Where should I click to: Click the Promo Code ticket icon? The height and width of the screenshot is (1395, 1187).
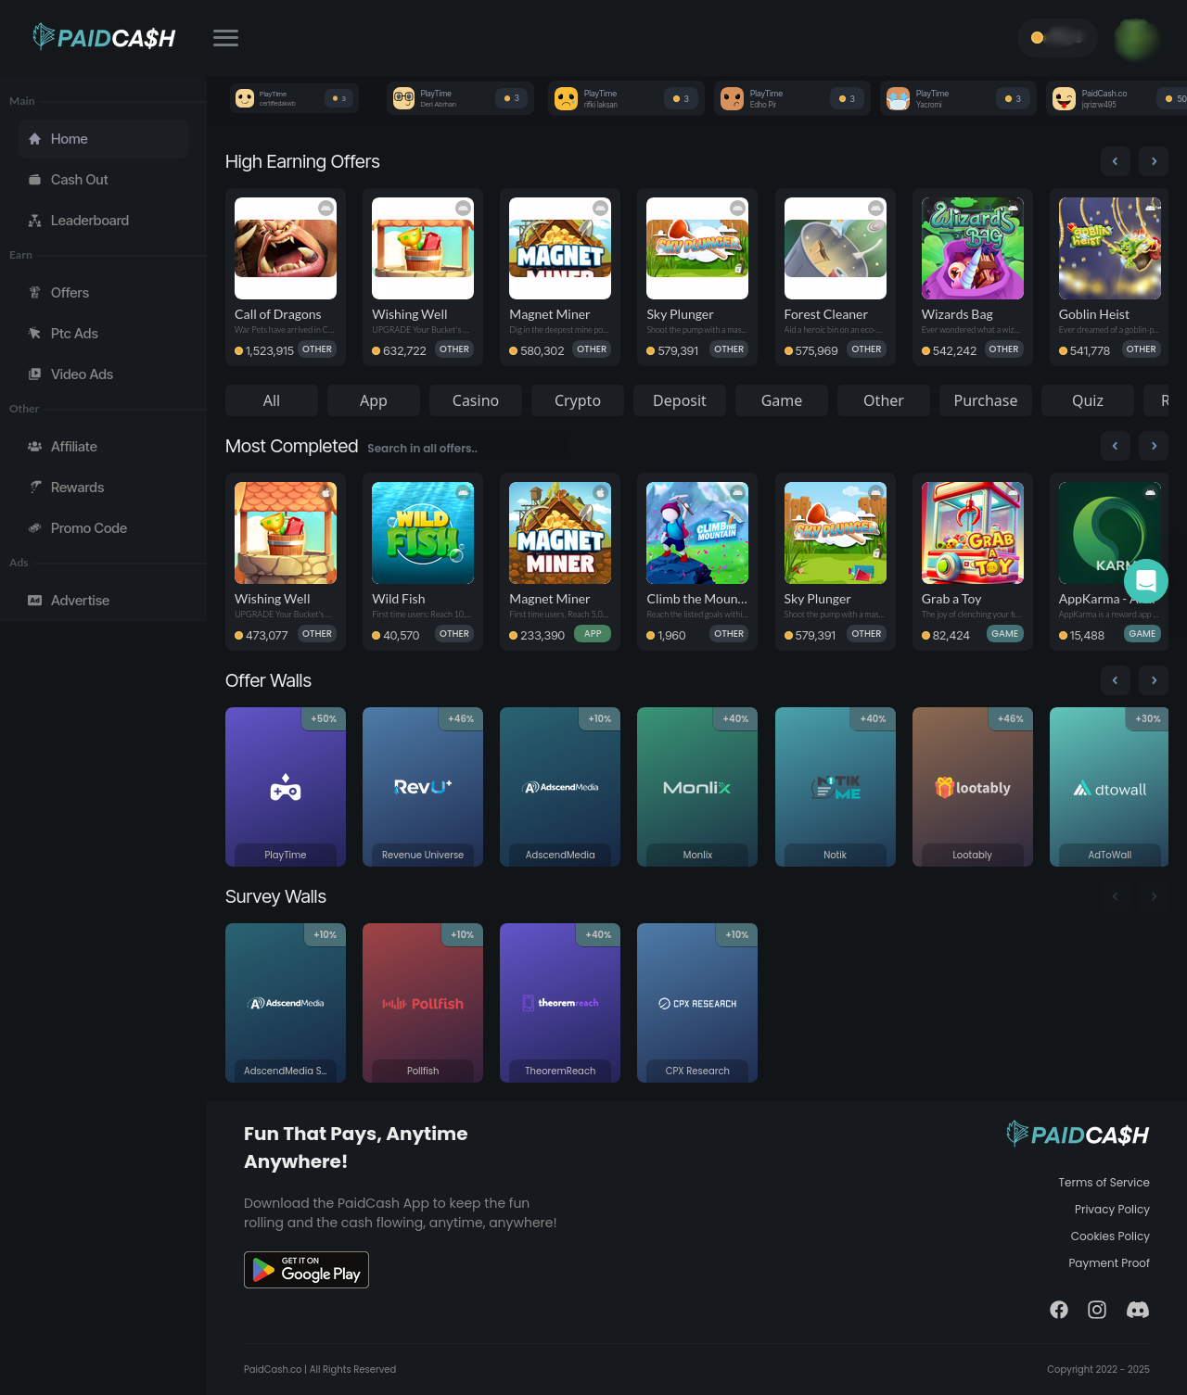point(34,528)
